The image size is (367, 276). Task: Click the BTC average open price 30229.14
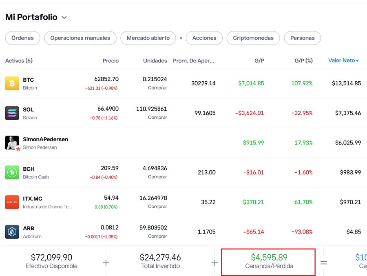pyautogui.click(x=203, y=83)
